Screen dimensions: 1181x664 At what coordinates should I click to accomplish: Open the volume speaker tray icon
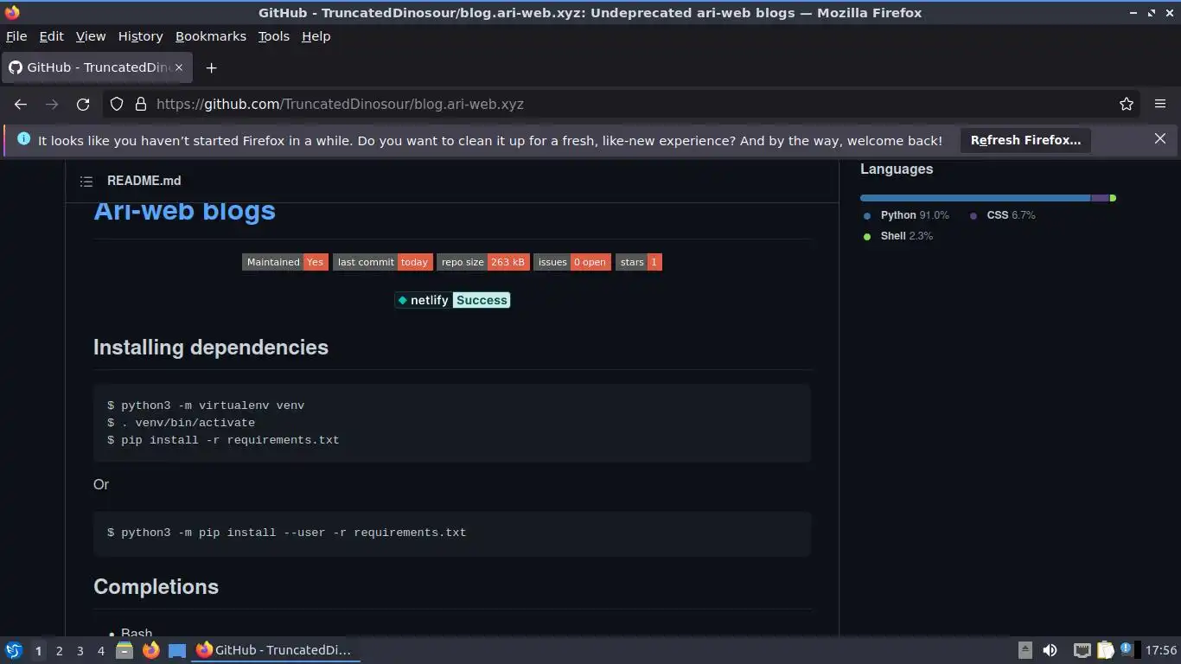tap(1050, 650)
